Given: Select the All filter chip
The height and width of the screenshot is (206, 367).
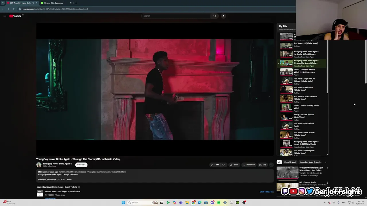Looking at the screenshot, I should tap(279, 162).
